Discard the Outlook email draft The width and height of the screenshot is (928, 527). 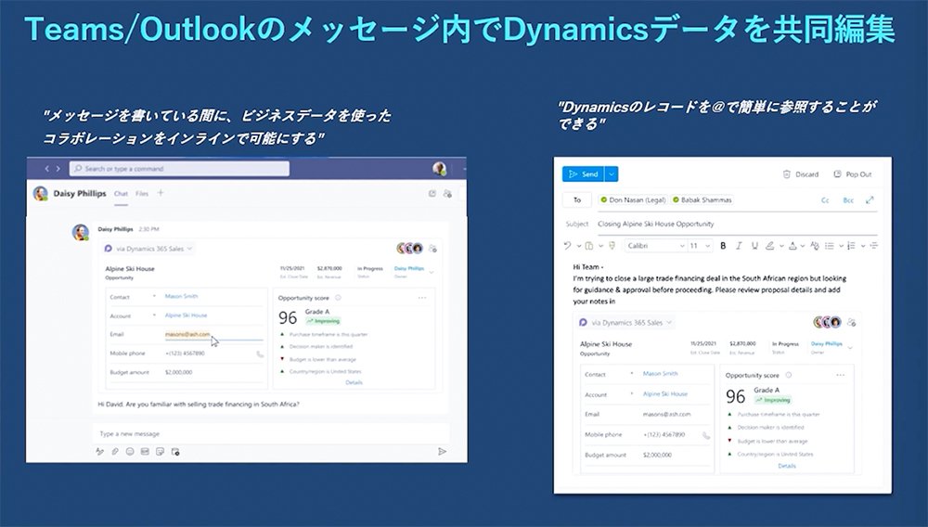tap(801, 174)
